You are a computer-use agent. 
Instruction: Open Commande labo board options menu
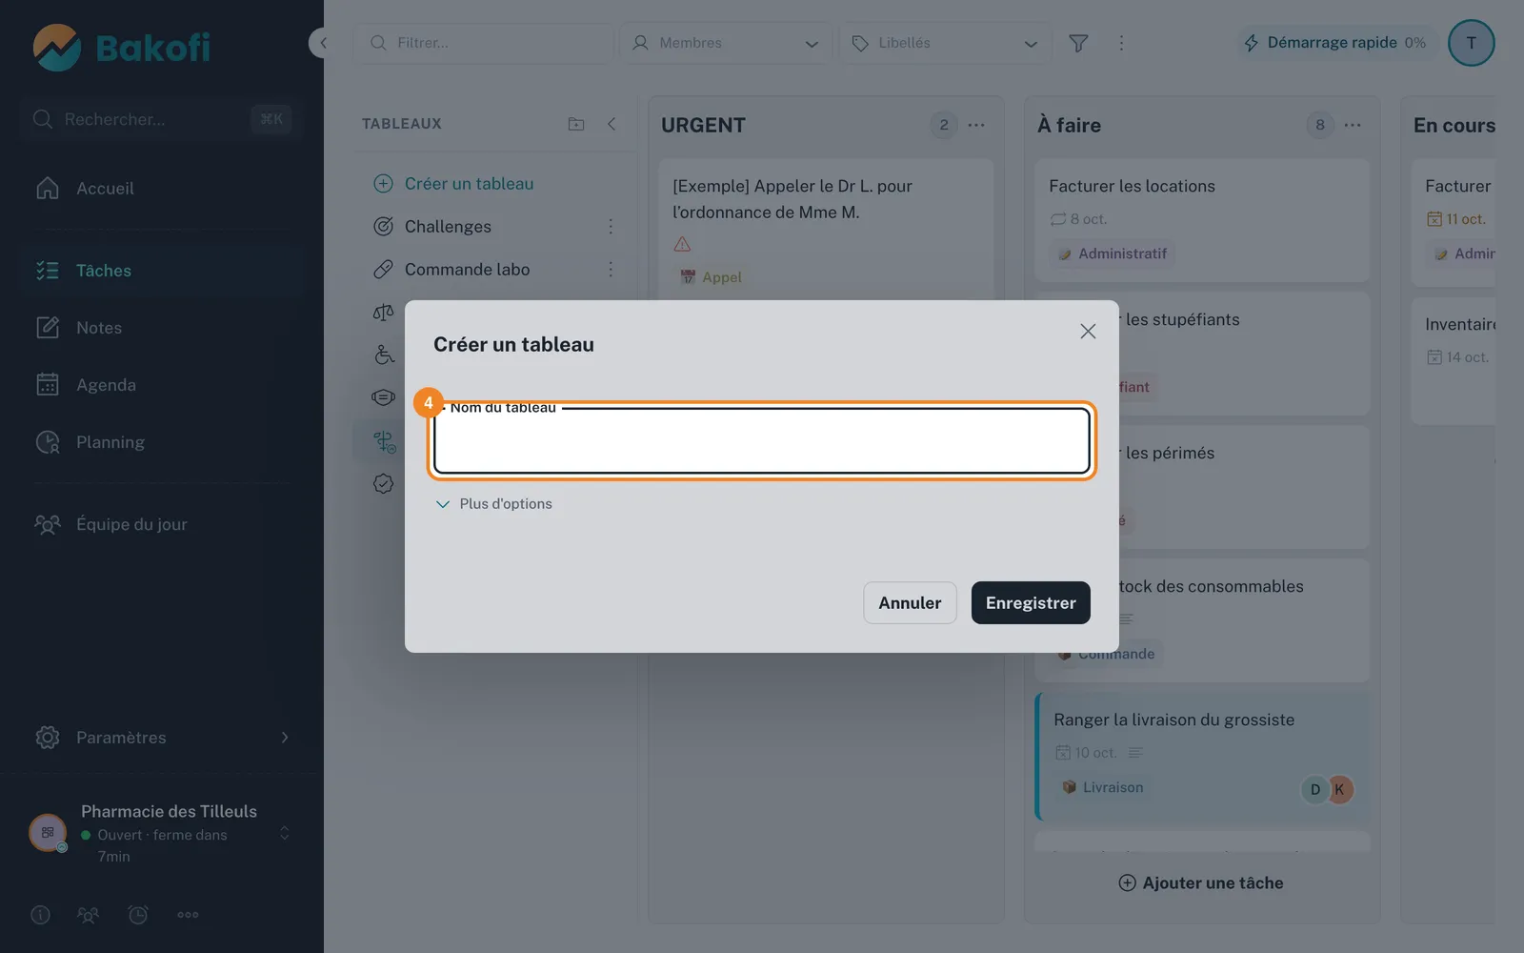coord(611,270)
